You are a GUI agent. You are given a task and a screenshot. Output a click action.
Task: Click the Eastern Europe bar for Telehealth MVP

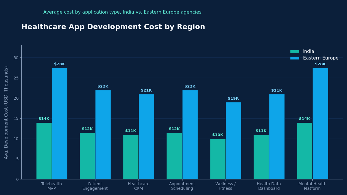[60, 124]
